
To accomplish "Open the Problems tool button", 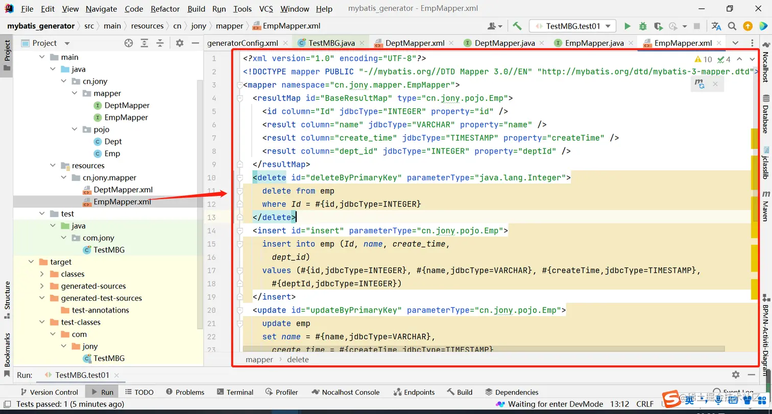I will (184, 392).
